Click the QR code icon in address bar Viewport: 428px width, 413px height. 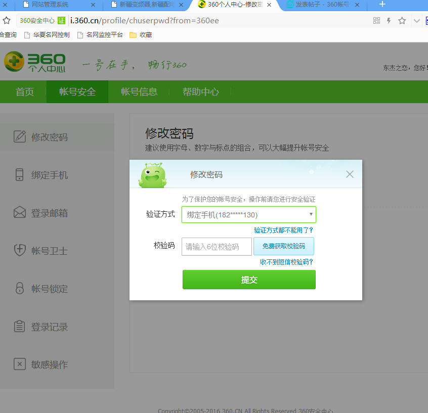(x=376, y=21)
